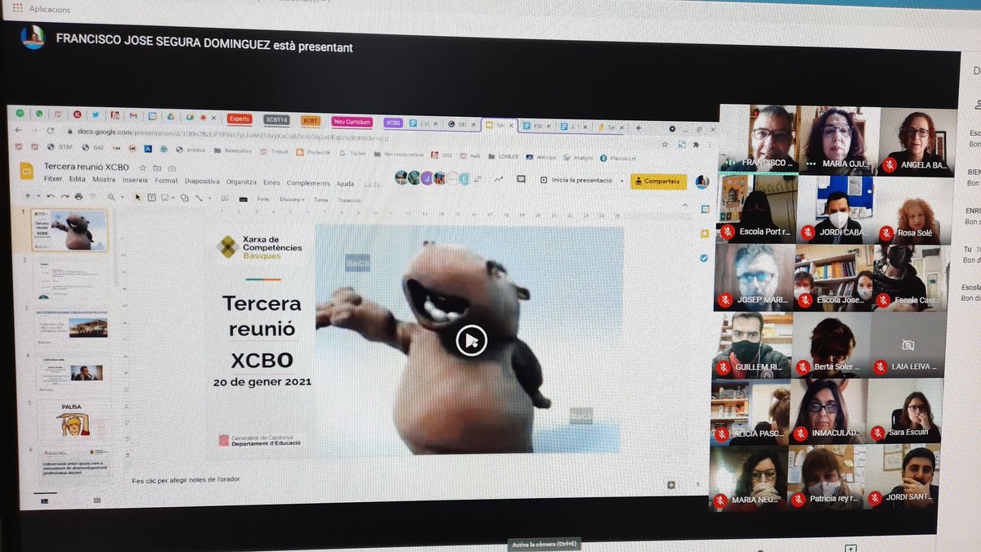
Task: Open comment history icon near Share
Action: [522, 180]
